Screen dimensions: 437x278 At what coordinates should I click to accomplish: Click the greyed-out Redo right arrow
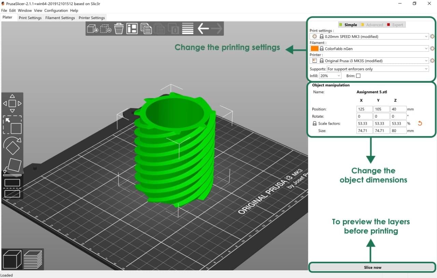coord(217,29)
